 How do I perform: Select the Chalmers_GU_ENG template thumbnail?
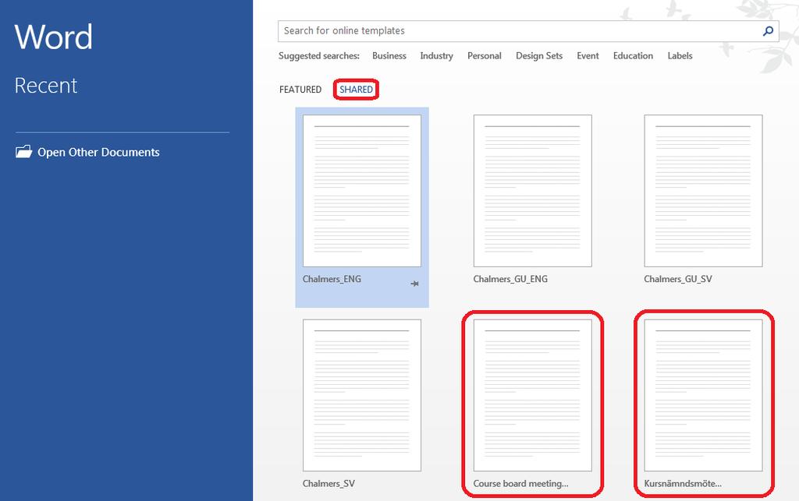532,191
